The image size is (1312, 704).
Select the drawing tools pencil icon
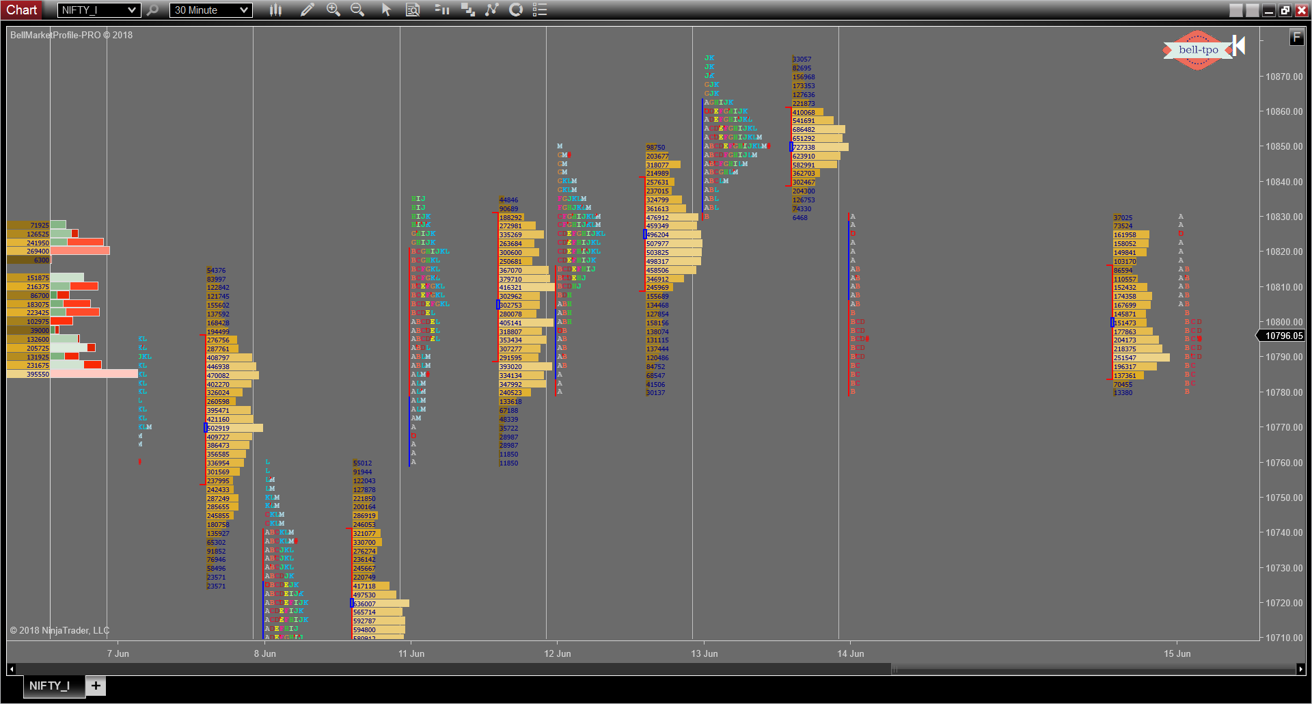click(x=307, y=10)
